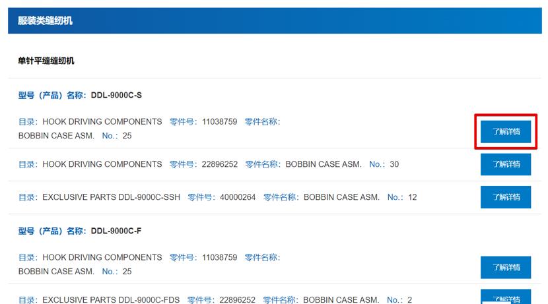Click the 单针平缝缝纫机 subheading
This screenshot has height=304, width=548.
(46, 61)
